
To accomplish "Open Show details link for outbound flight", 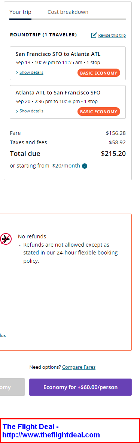I will click(31, 72).
